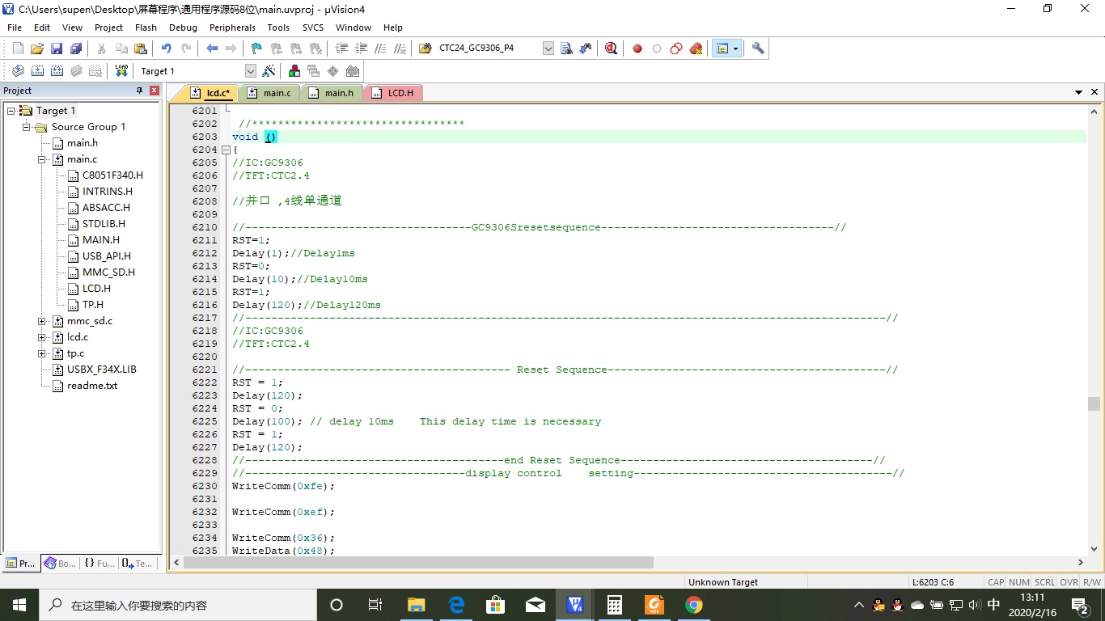Launch the Calculator from the taskbar
This screenshot has width=1105, height=621.
click(x=614, y=605)
